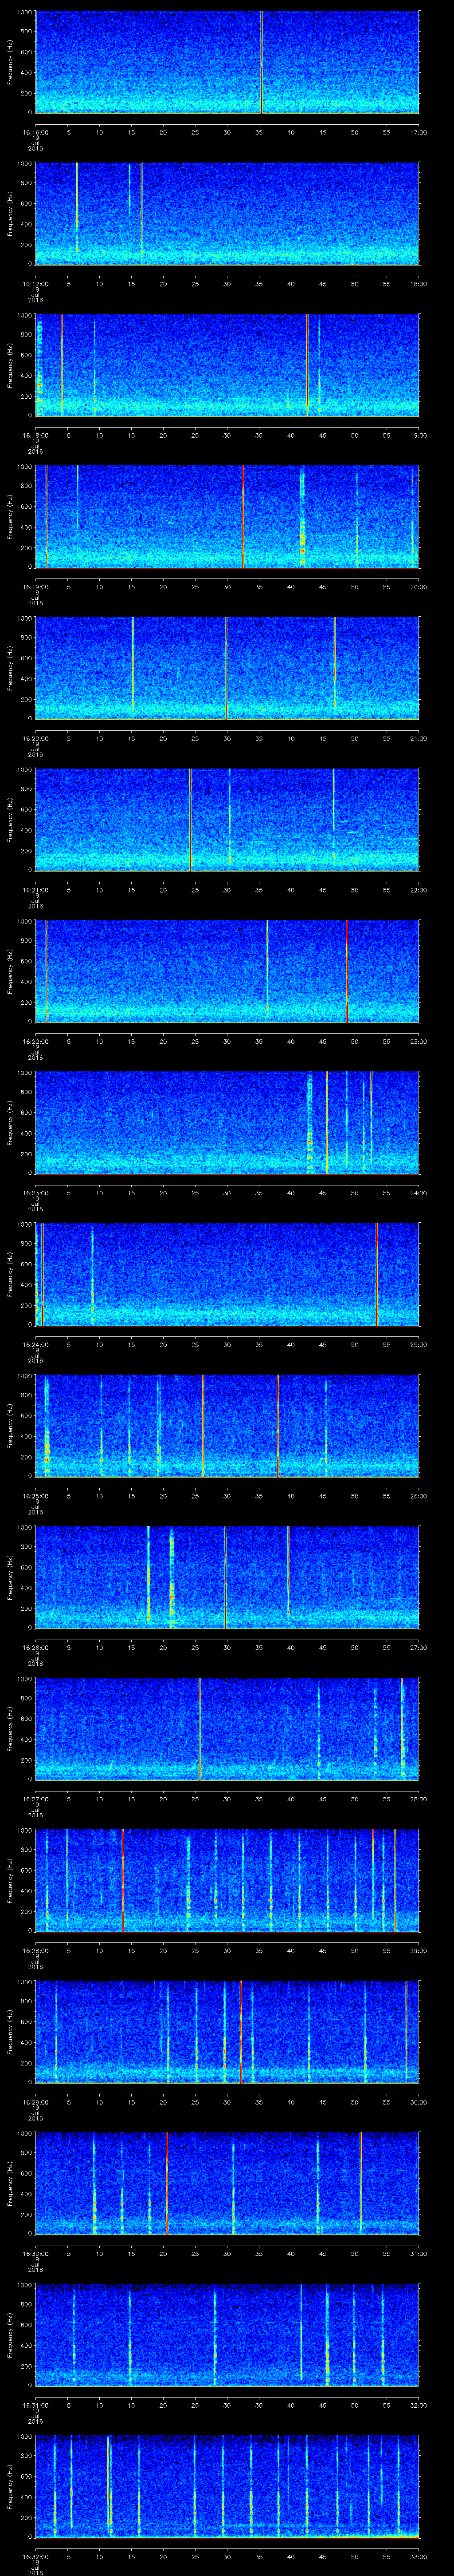Click the red line near 49 s in 16:22 panel
The height and width of the screenshot is (2576, 454).
[347, 971]
